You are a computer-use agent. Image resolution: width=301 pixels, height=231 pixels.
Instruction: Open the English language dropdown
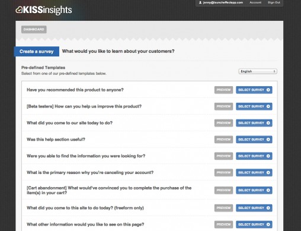click(x=258, y=71)
